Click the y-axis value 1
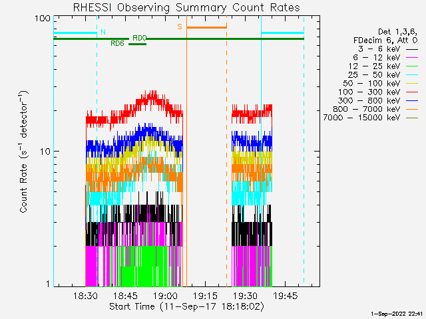 pos(48,284)
